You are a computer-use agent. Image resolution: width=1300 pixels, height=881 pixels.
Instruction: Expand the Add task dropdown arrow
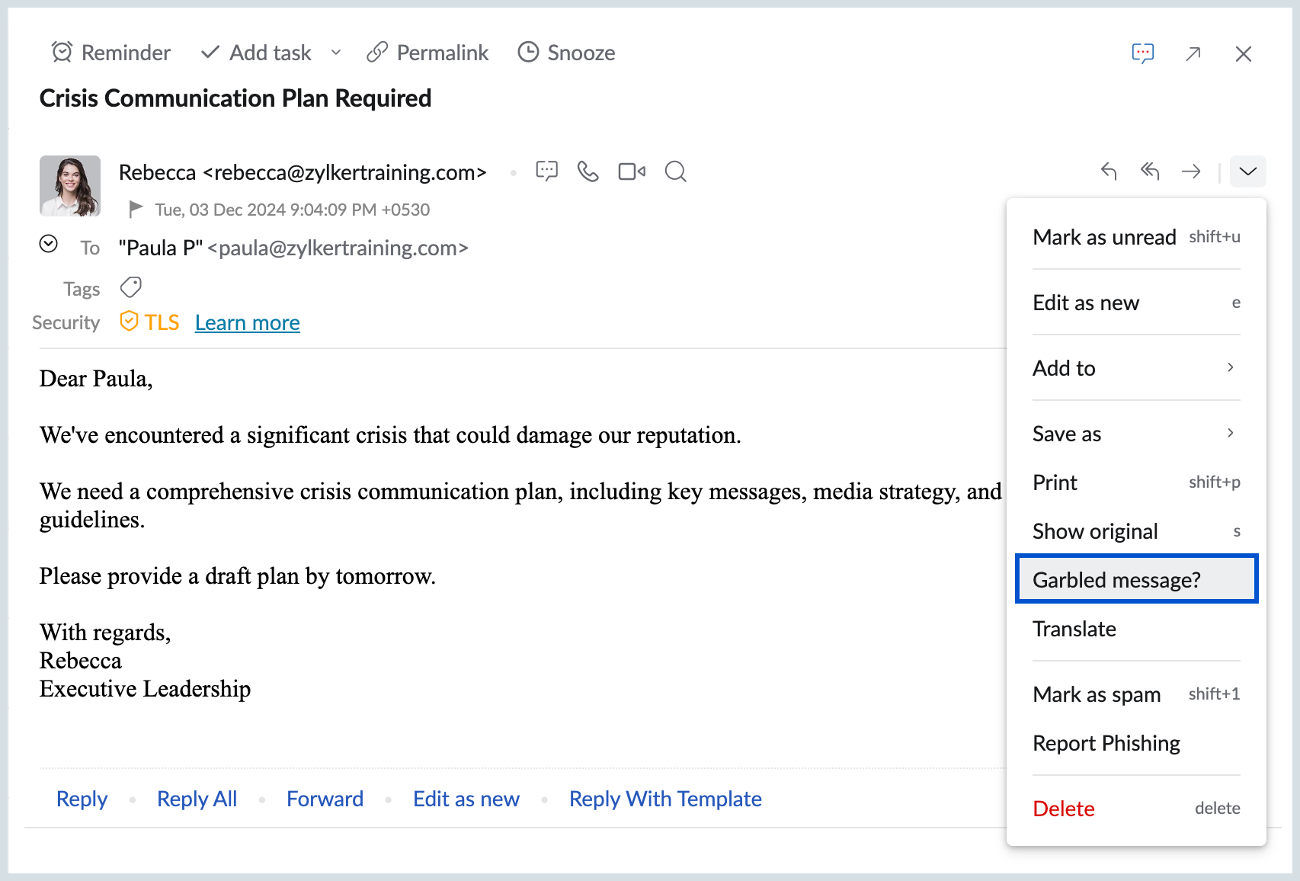coord(336,53)
